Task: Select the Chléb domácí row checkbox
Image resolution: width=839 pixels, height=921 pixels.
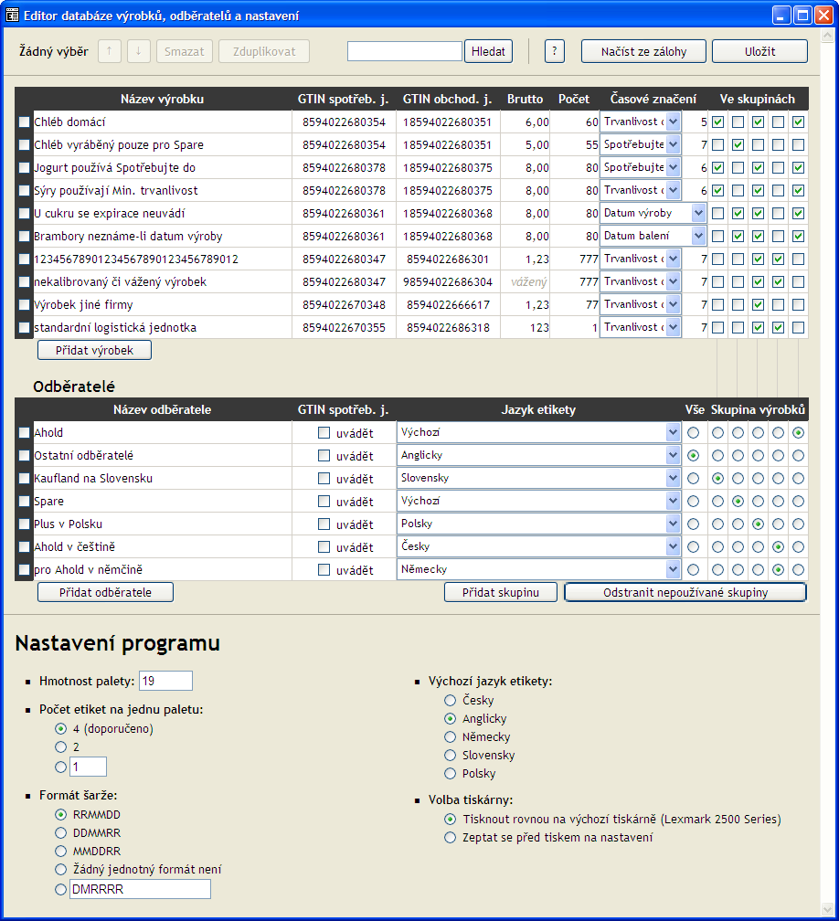Action: [x=24, y=122]
